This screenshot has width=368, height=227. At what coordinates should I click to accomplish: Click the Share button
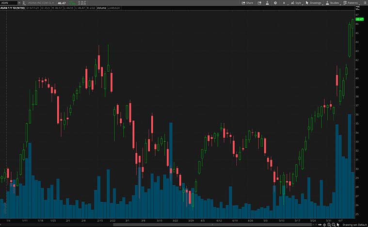point(247,3)
